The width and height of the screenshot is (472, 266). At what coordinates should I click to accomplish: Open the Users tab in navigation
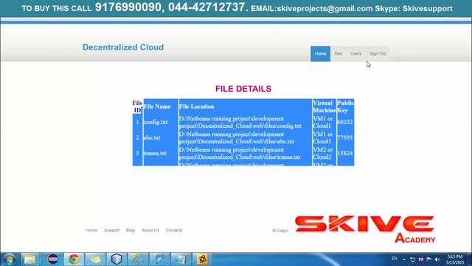click(355, 54)
